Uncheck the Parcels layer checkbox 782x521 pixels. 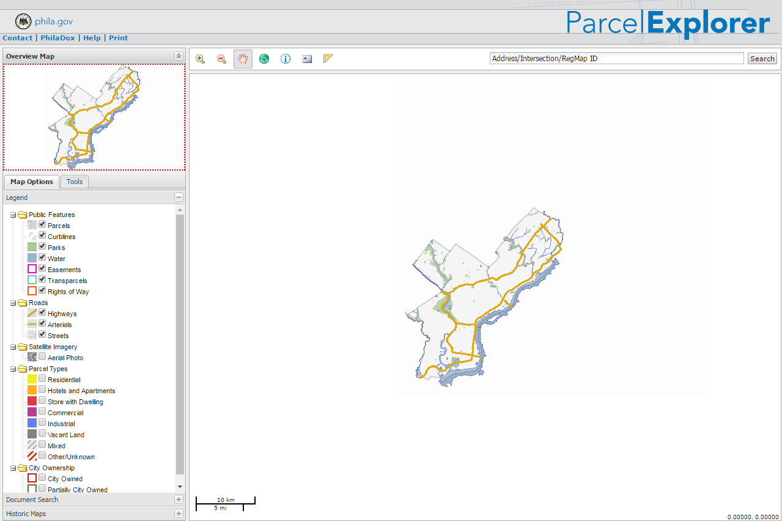(42, 224)
